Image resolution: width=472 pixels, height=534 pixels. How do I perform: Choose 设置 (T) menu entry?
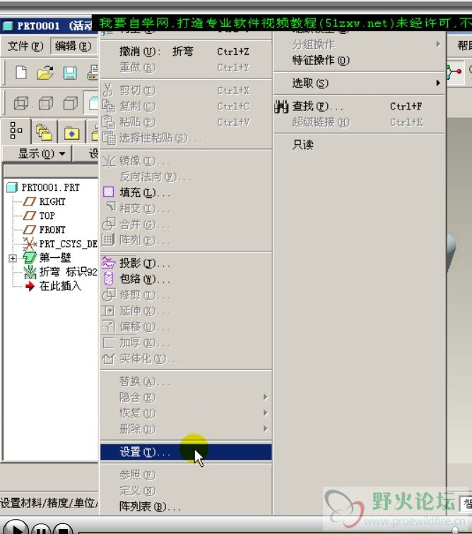tap(186, 452)
